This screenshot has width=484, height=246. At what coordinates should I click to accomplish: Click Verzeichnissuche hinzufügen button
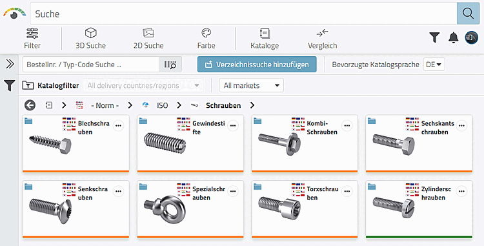[x=257, y=65]
